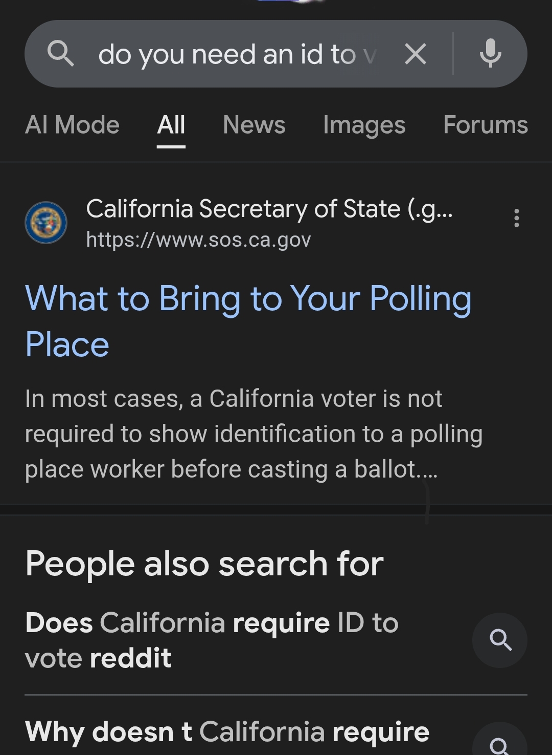Image resolution: width=552 pixels, height=755 pixels.
Task: Switch to the AI Mode tab
Action: click(x=72, y=125)
